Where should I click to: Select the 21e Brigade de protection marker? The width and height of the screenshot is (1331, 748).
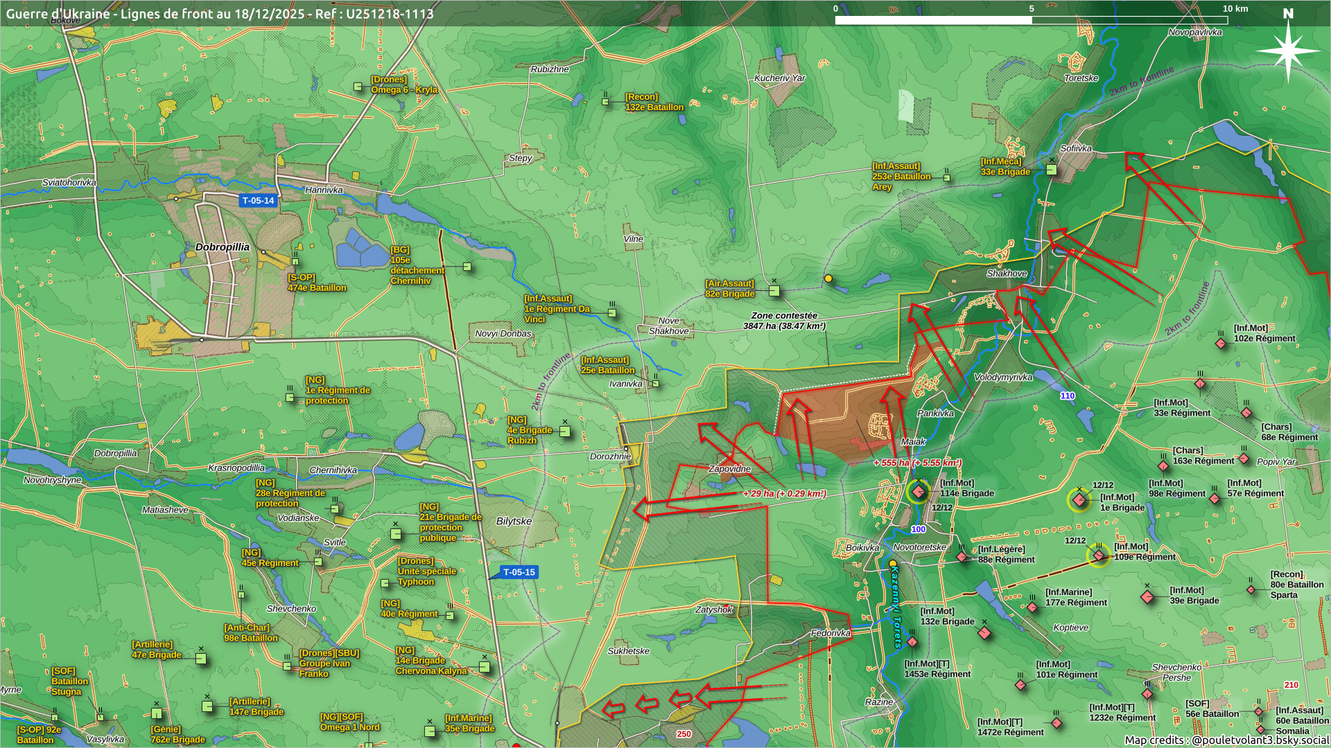point(396,534)
